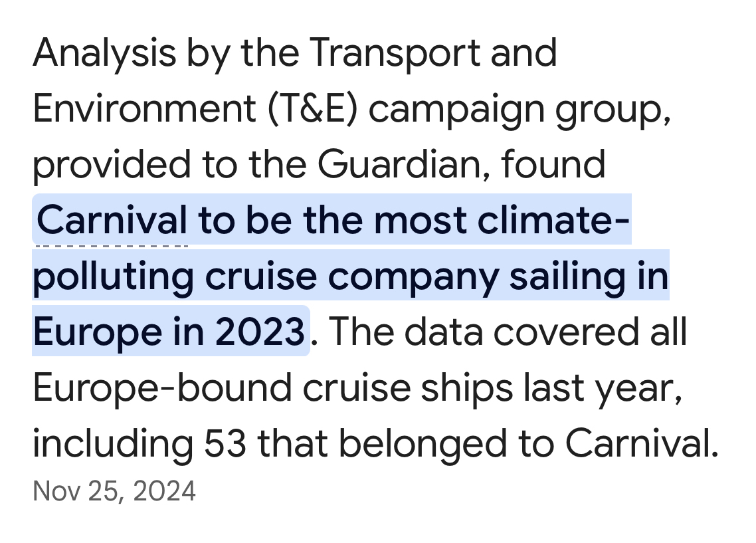
Task: Click the words "campaign group"
Action: coord(518,108)
